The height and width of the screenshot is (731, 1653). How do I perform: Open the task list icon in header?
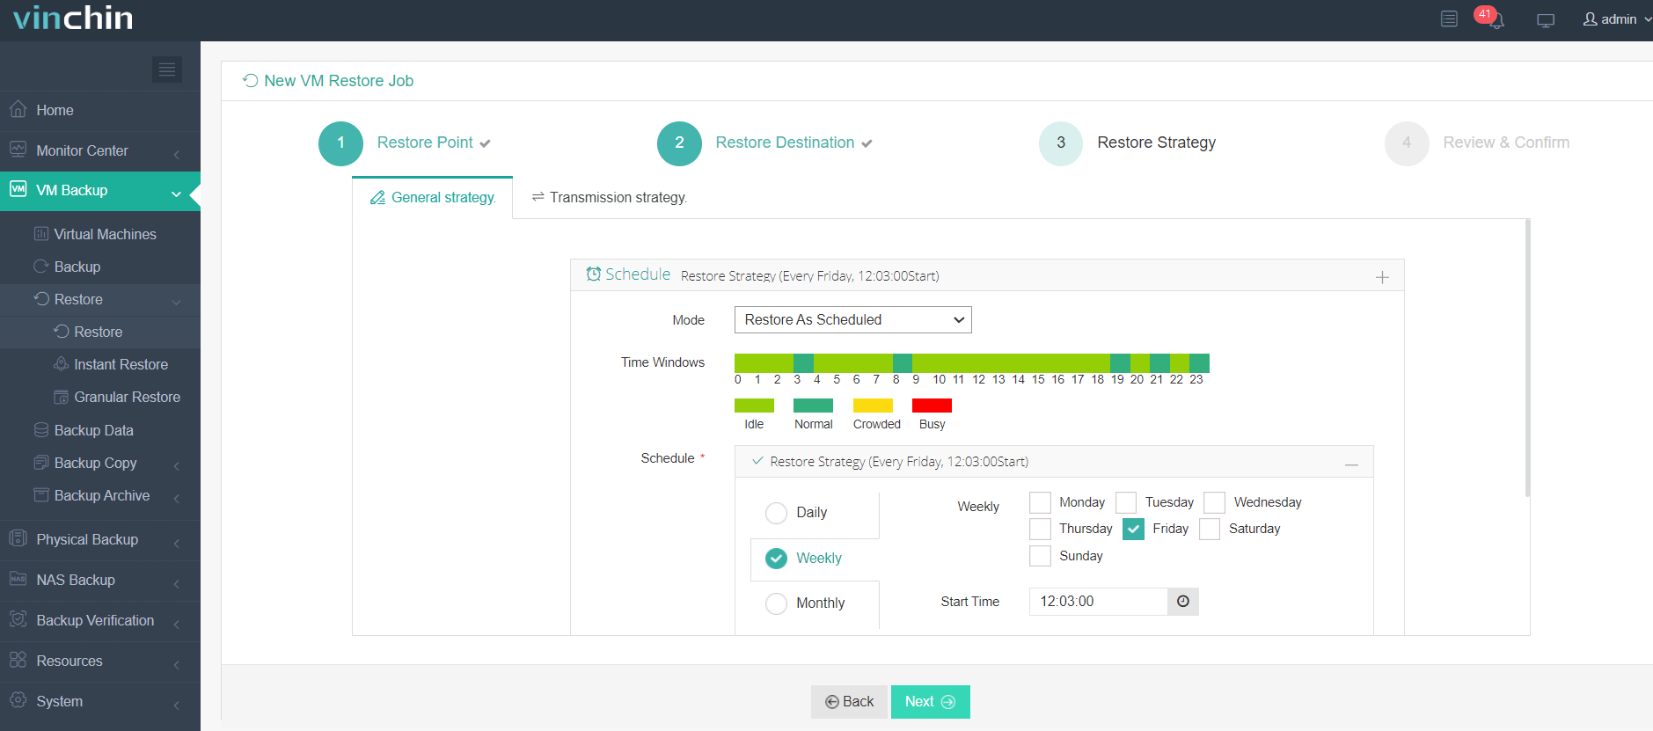pyautogui.click(x=1449, y=18)
